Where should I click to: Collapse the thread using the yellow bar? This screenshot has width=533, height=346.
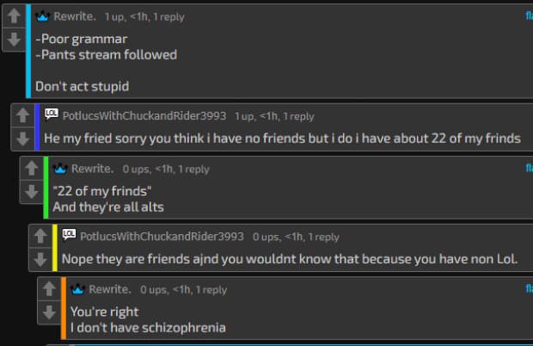[54, 247]
